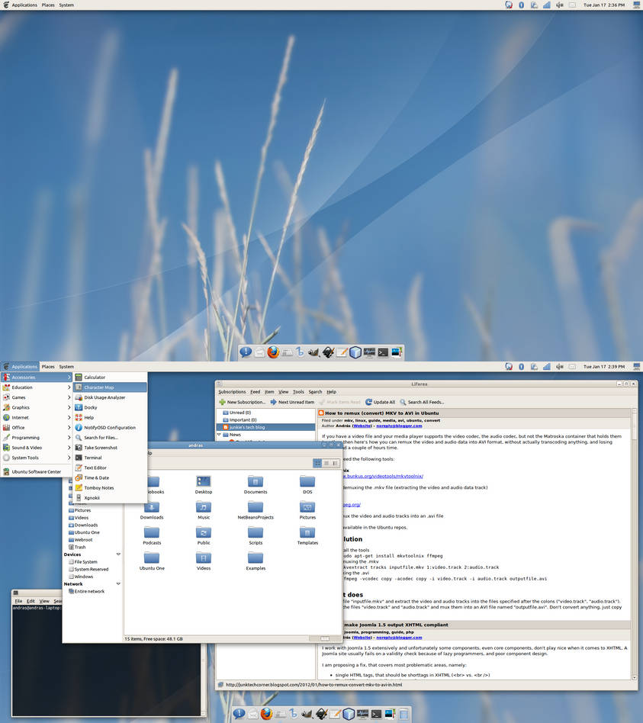Choose Search for Files... in the menu
Screen dimensions: 643x723
(111, 438)
